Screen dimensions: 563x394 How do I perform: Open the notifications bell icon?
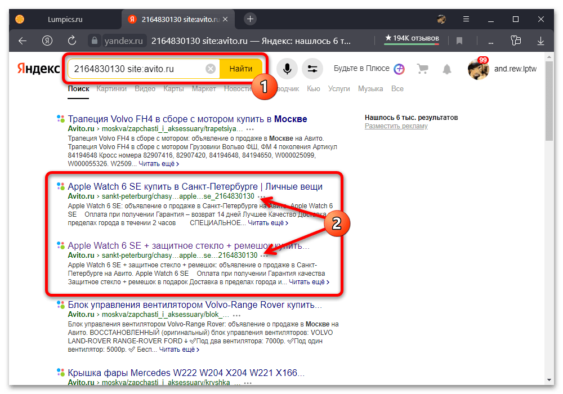[446, 69]
